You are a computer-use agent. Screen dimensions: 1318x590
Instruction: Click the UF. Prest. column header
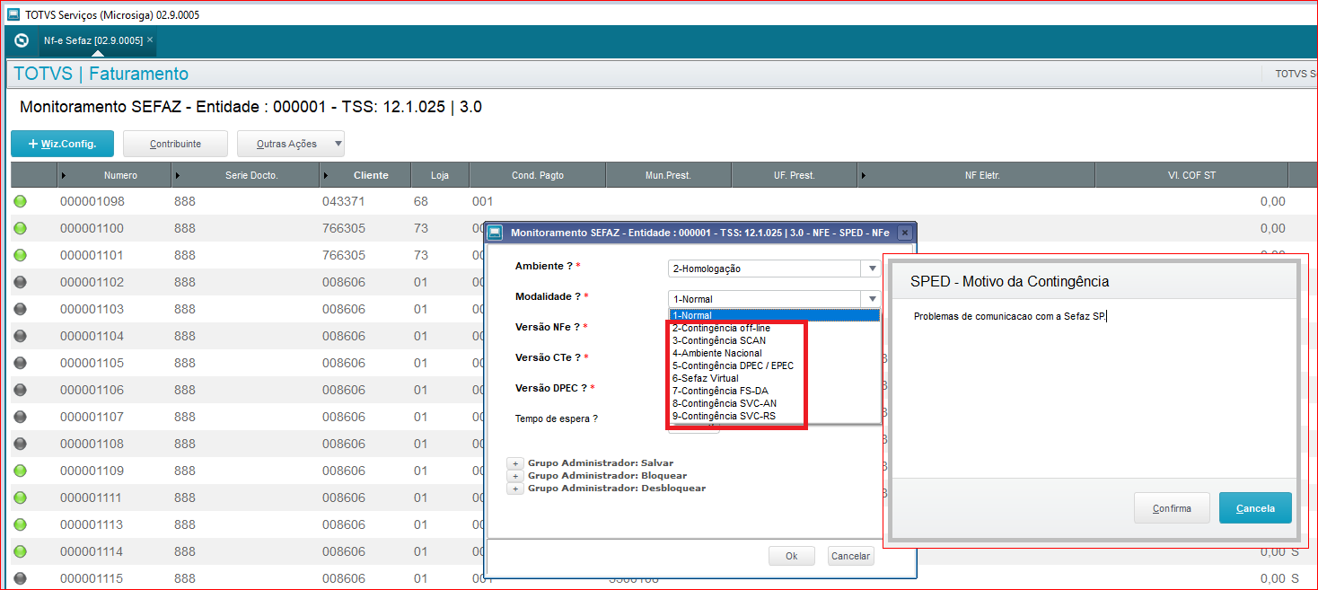[x=794, y=175]
